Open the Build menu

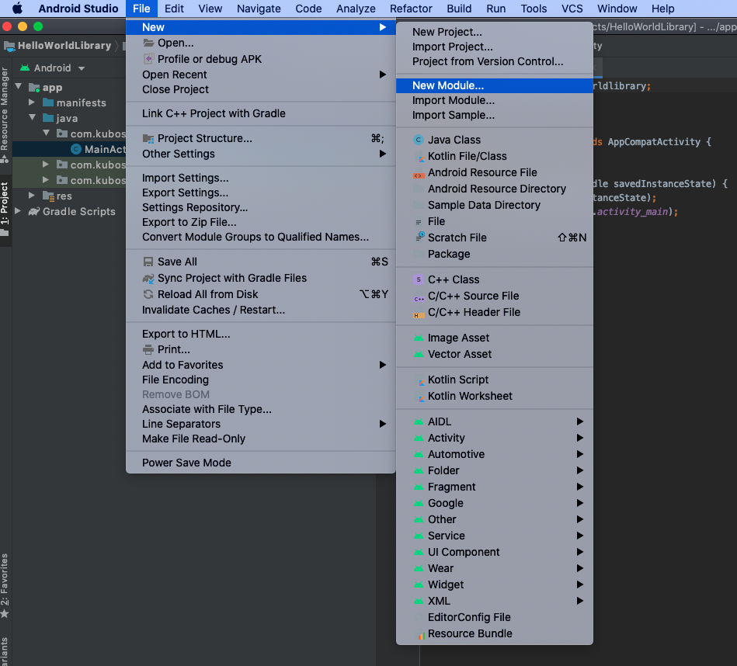point(459,9)
